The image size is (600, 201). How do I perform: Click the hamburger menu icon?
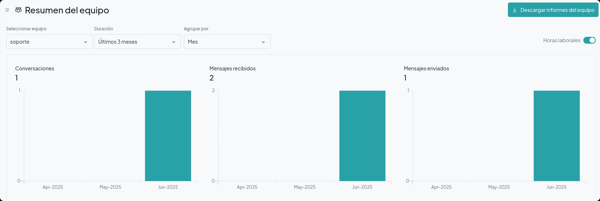7,10
